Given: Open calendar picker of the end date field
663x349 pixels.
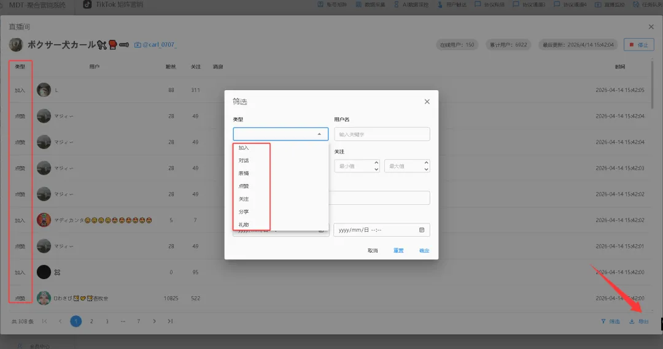Looking at the screenshot, I should 422,230.
